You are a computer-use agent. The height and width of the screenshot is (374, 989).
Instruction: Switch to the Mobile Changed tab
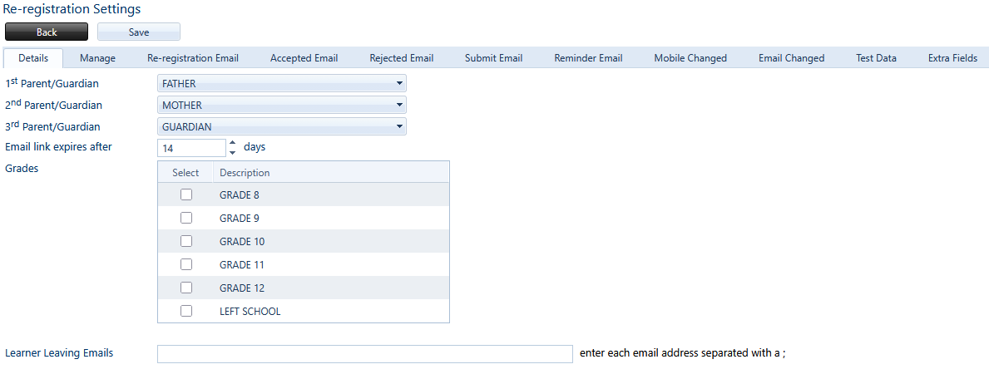[690, 58]
